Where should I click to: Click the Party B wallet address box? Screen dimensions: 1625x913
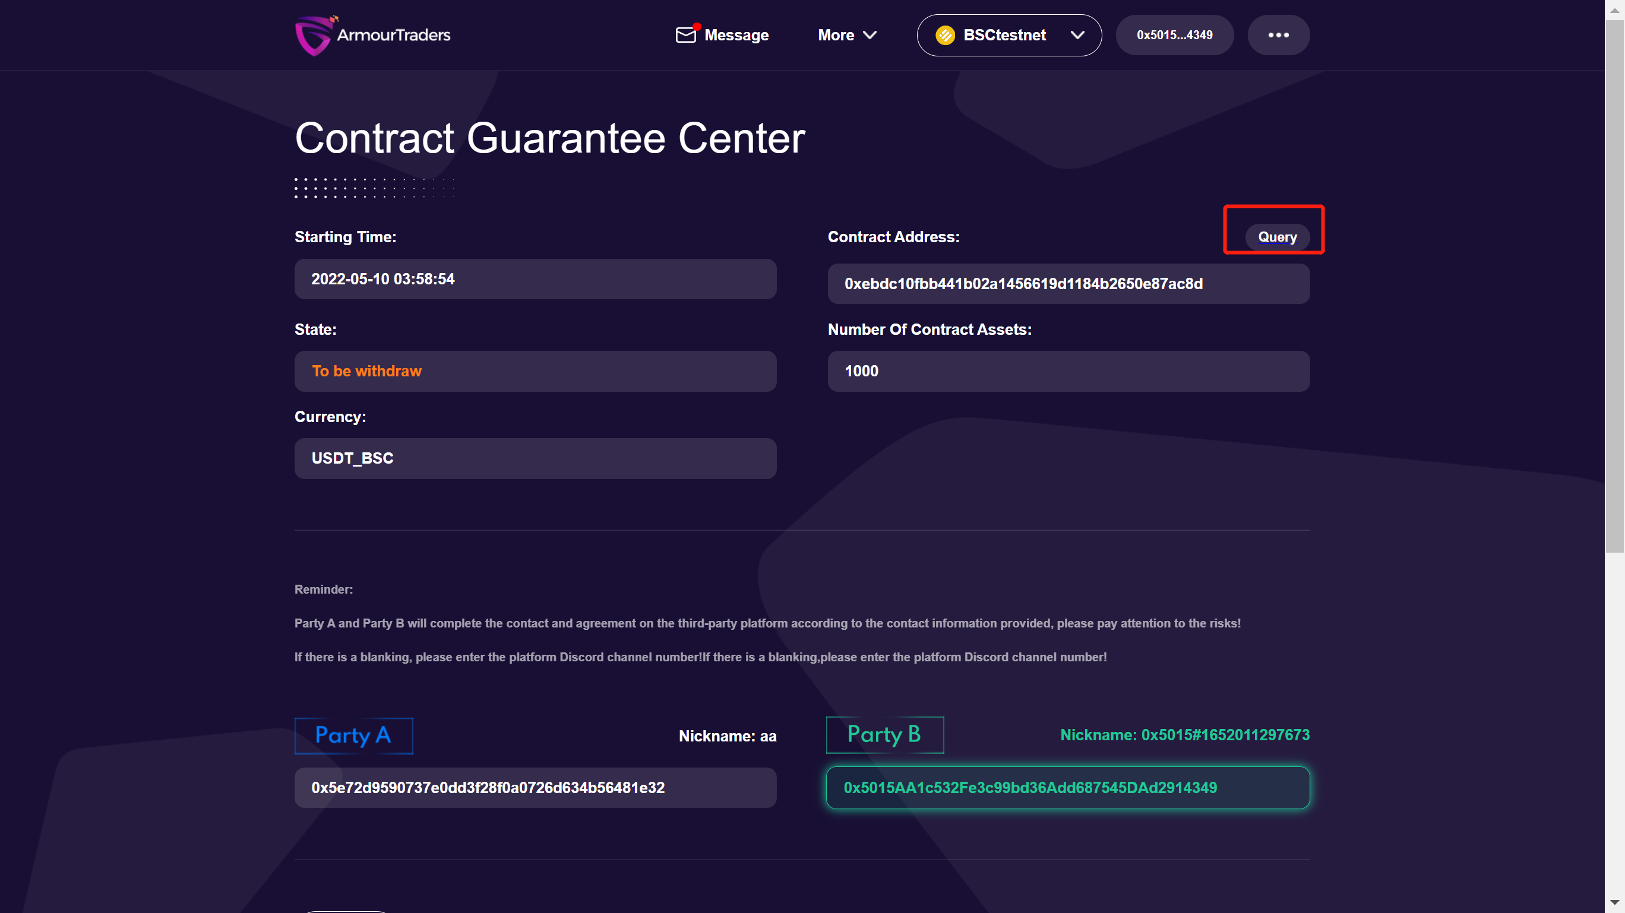[1067, 788]
